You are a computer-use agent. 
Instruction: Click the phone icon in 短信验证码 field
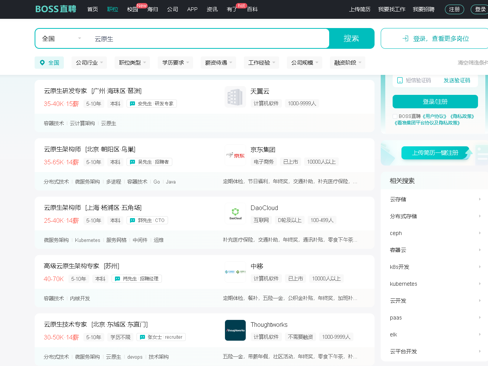400,80
